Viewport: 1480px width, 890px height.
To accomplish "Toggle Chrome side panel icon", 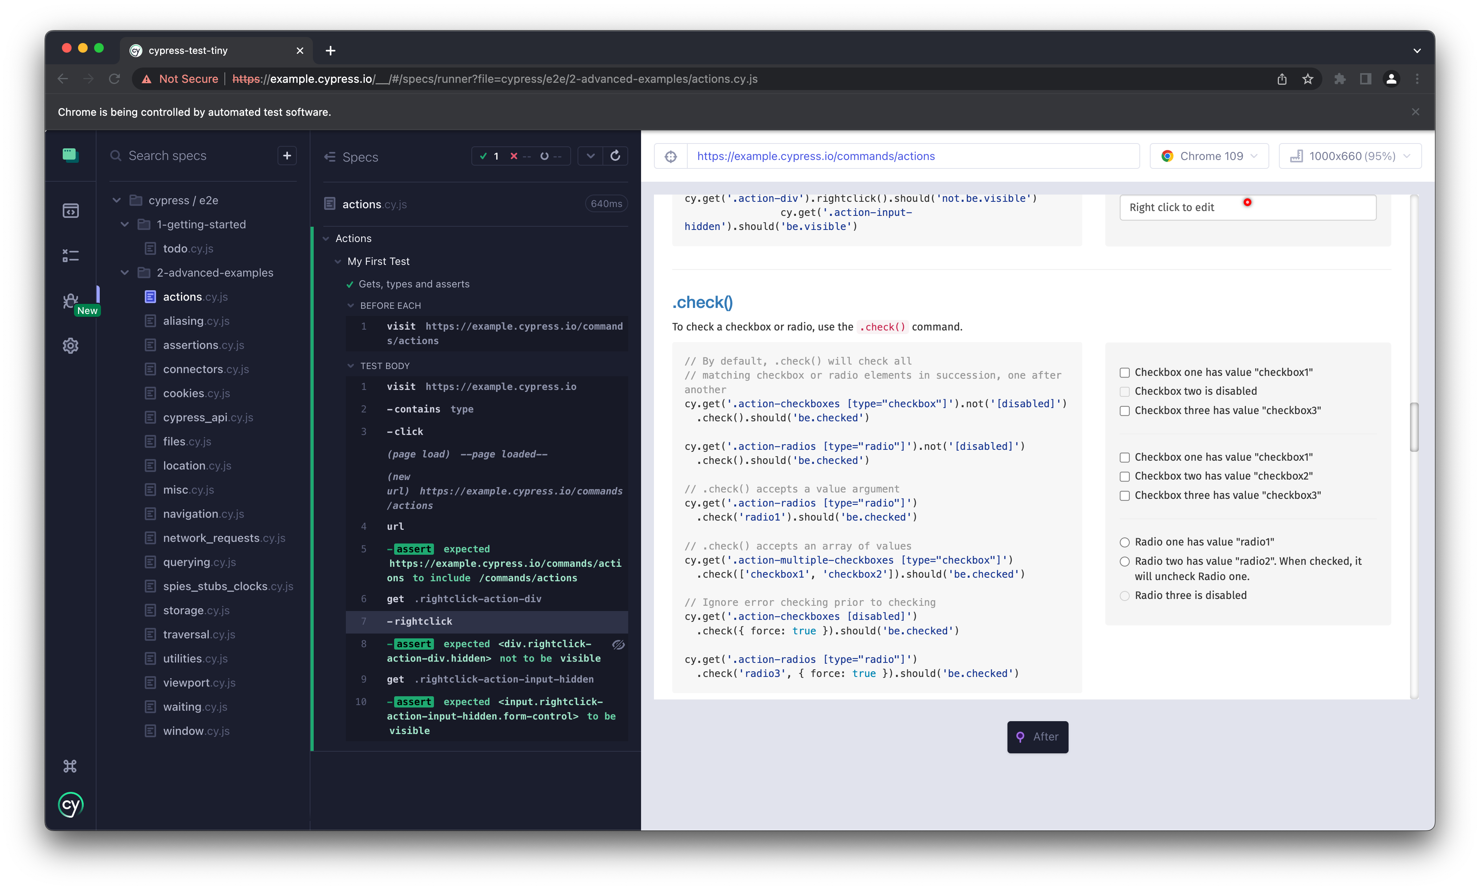I will [1365, 79].
